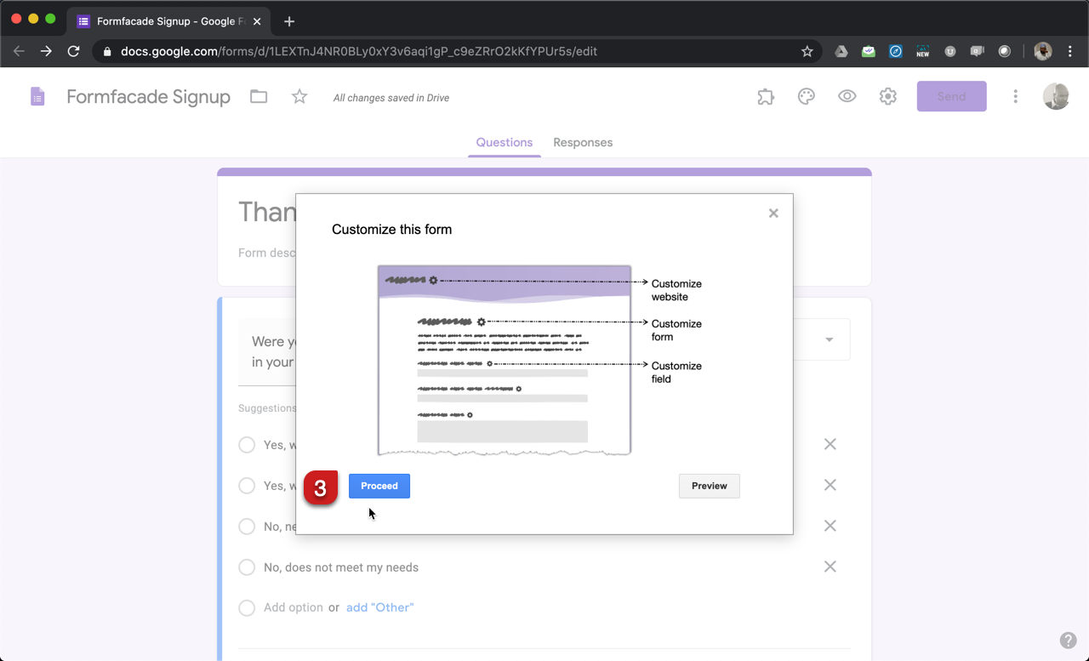Open the more options three-dot menu
Screen dimensions: 1089x661
1015,96
